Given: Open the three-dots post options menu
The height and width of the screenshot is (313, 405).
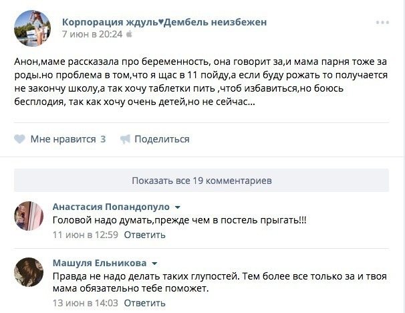Looking at the screenshot, I should 382,22.
